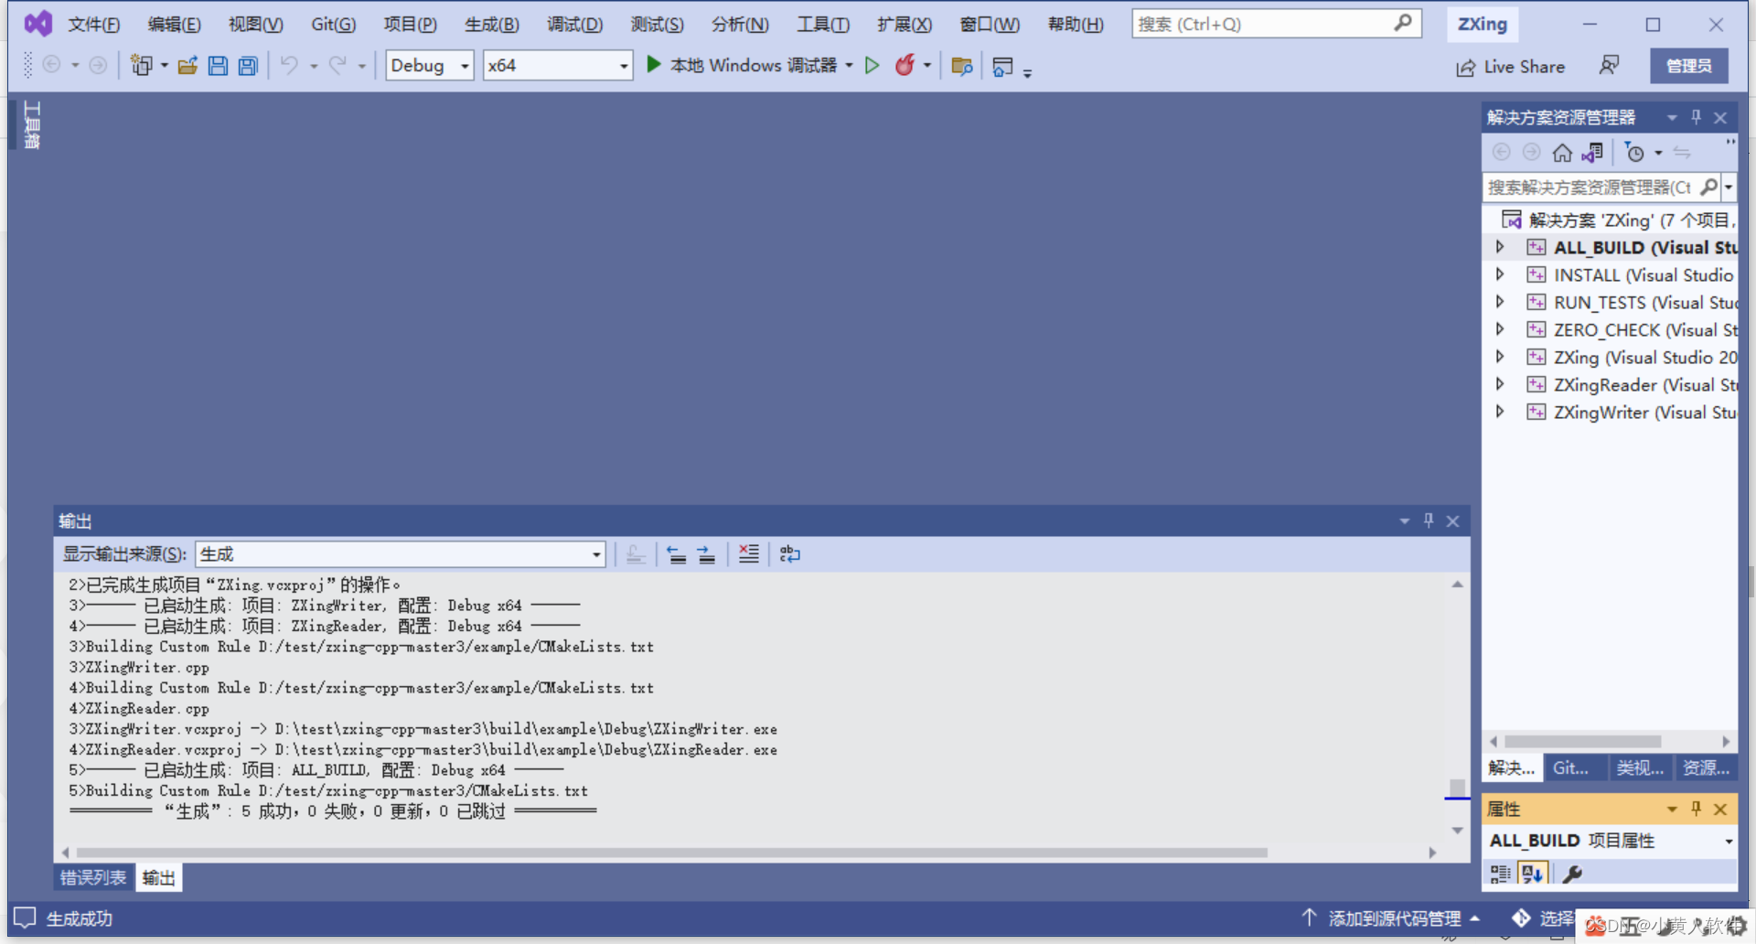Redo action in toolbar

pos(337,65)
